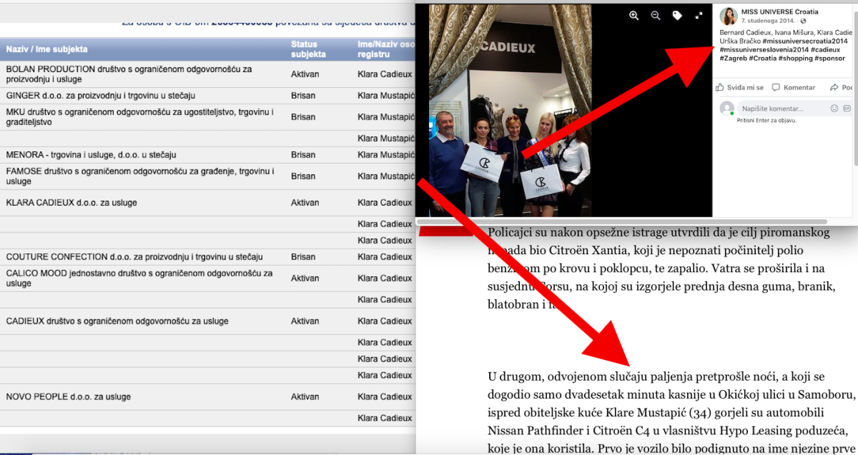Like the post with Sviđa mi se
The height and width of the screenshot is (455, 858).
click(x=739, y=88)
